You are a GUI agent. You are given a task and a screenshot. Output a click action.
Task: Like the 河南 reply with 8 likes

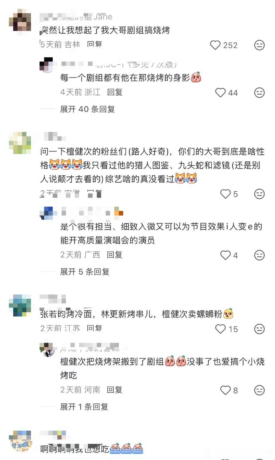225,390
